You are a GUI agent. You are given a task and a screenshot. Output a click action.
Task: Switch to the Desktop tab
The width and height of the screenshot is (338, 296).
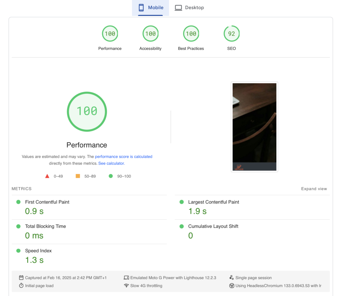tap(189, 8)
